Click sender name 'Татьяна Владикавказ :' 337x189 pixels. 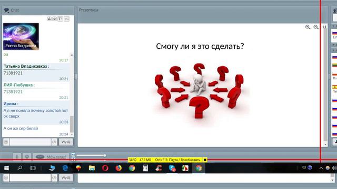tap(26, 66)
